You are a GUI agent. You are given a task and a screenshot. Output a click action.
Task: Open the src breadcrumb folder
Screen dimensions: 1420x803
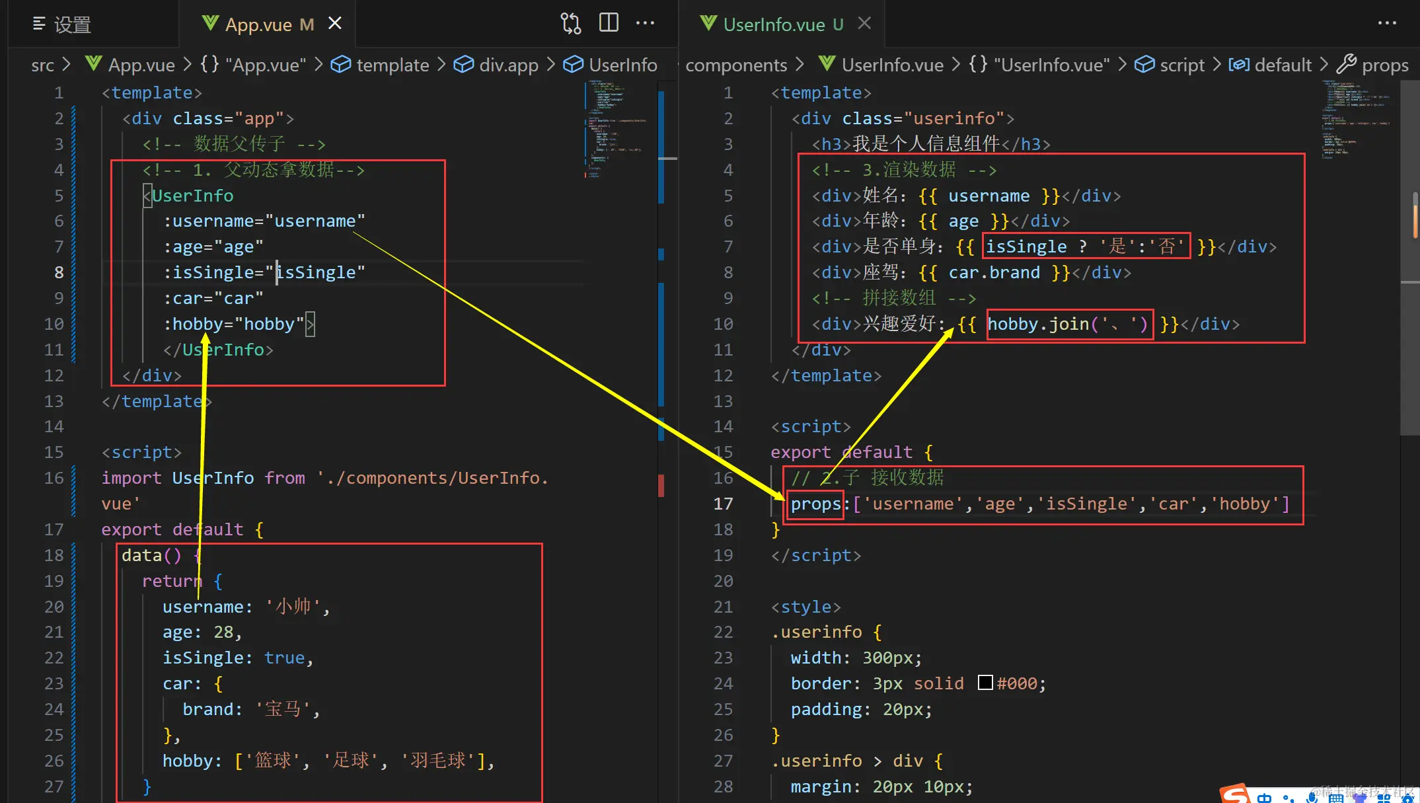pyautogui.click(x=43, y=65)
